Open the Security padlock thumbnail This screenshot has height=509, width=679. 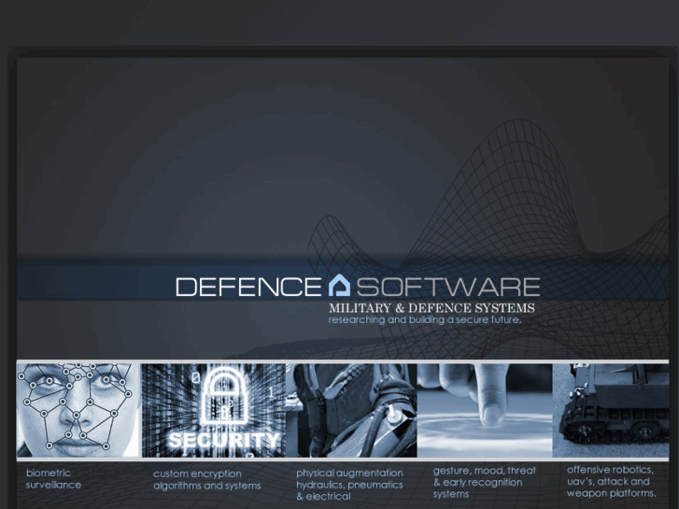tap(214, 410)
